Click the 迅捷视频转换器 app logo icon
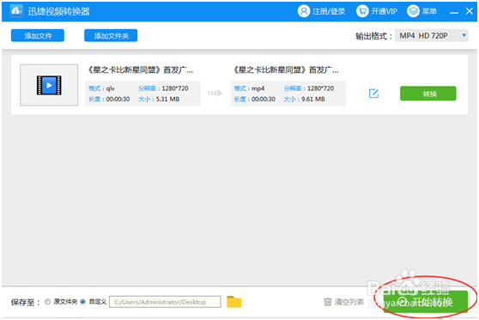The image size is (479, 320). 16,11
